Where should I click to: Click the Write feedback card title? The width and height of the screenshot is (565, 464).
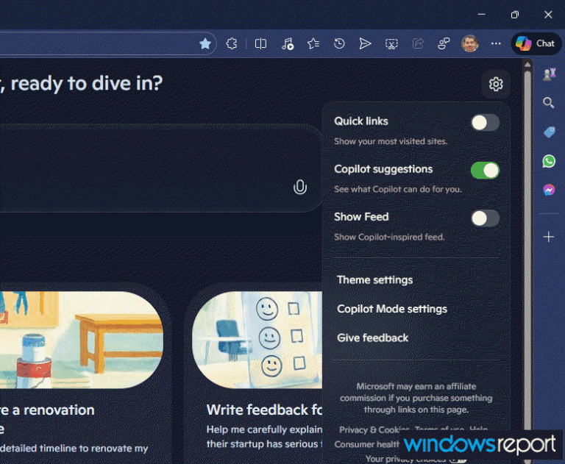coord(265,410)
